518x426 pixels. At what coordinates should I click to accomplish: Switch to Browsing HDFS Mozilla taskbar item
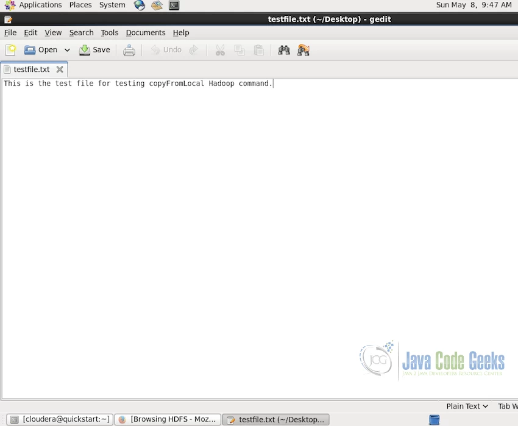tap(168, 419)
